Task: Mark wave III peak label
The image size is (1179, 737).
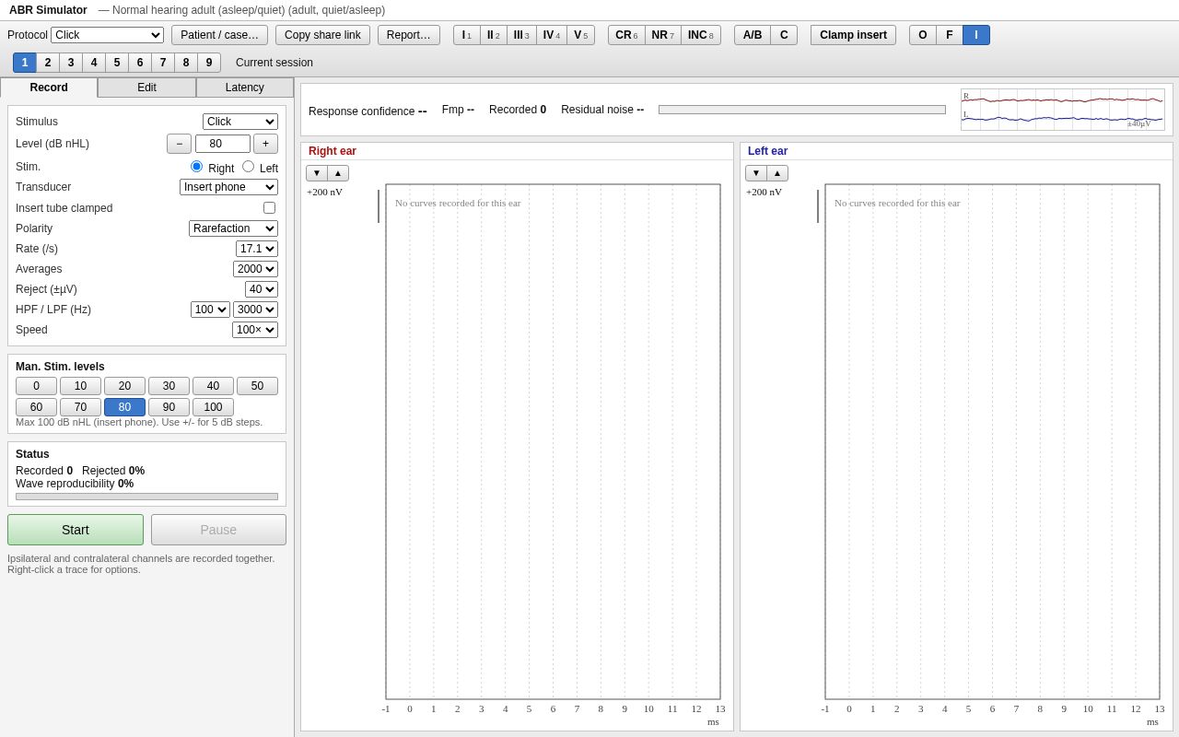Action: click(x=521, y=35)
